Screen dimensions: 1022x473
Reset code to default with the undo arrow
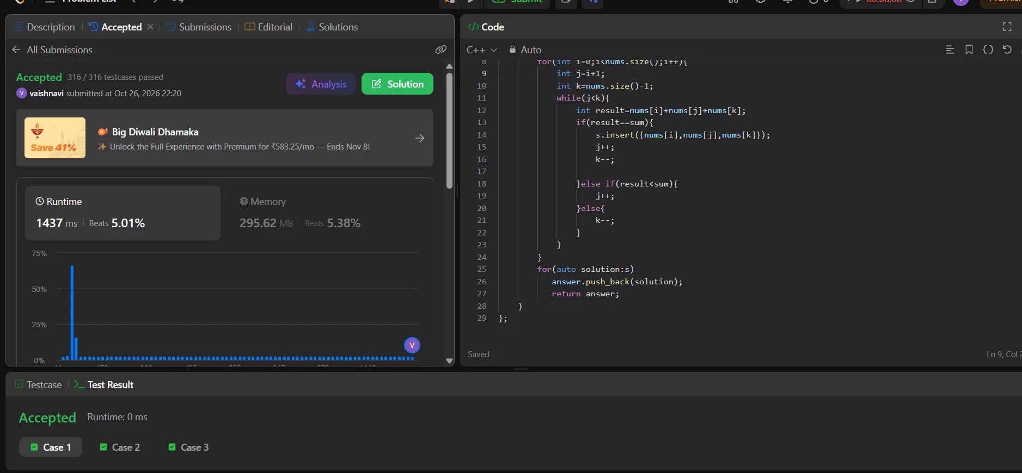coord(1007,49)
